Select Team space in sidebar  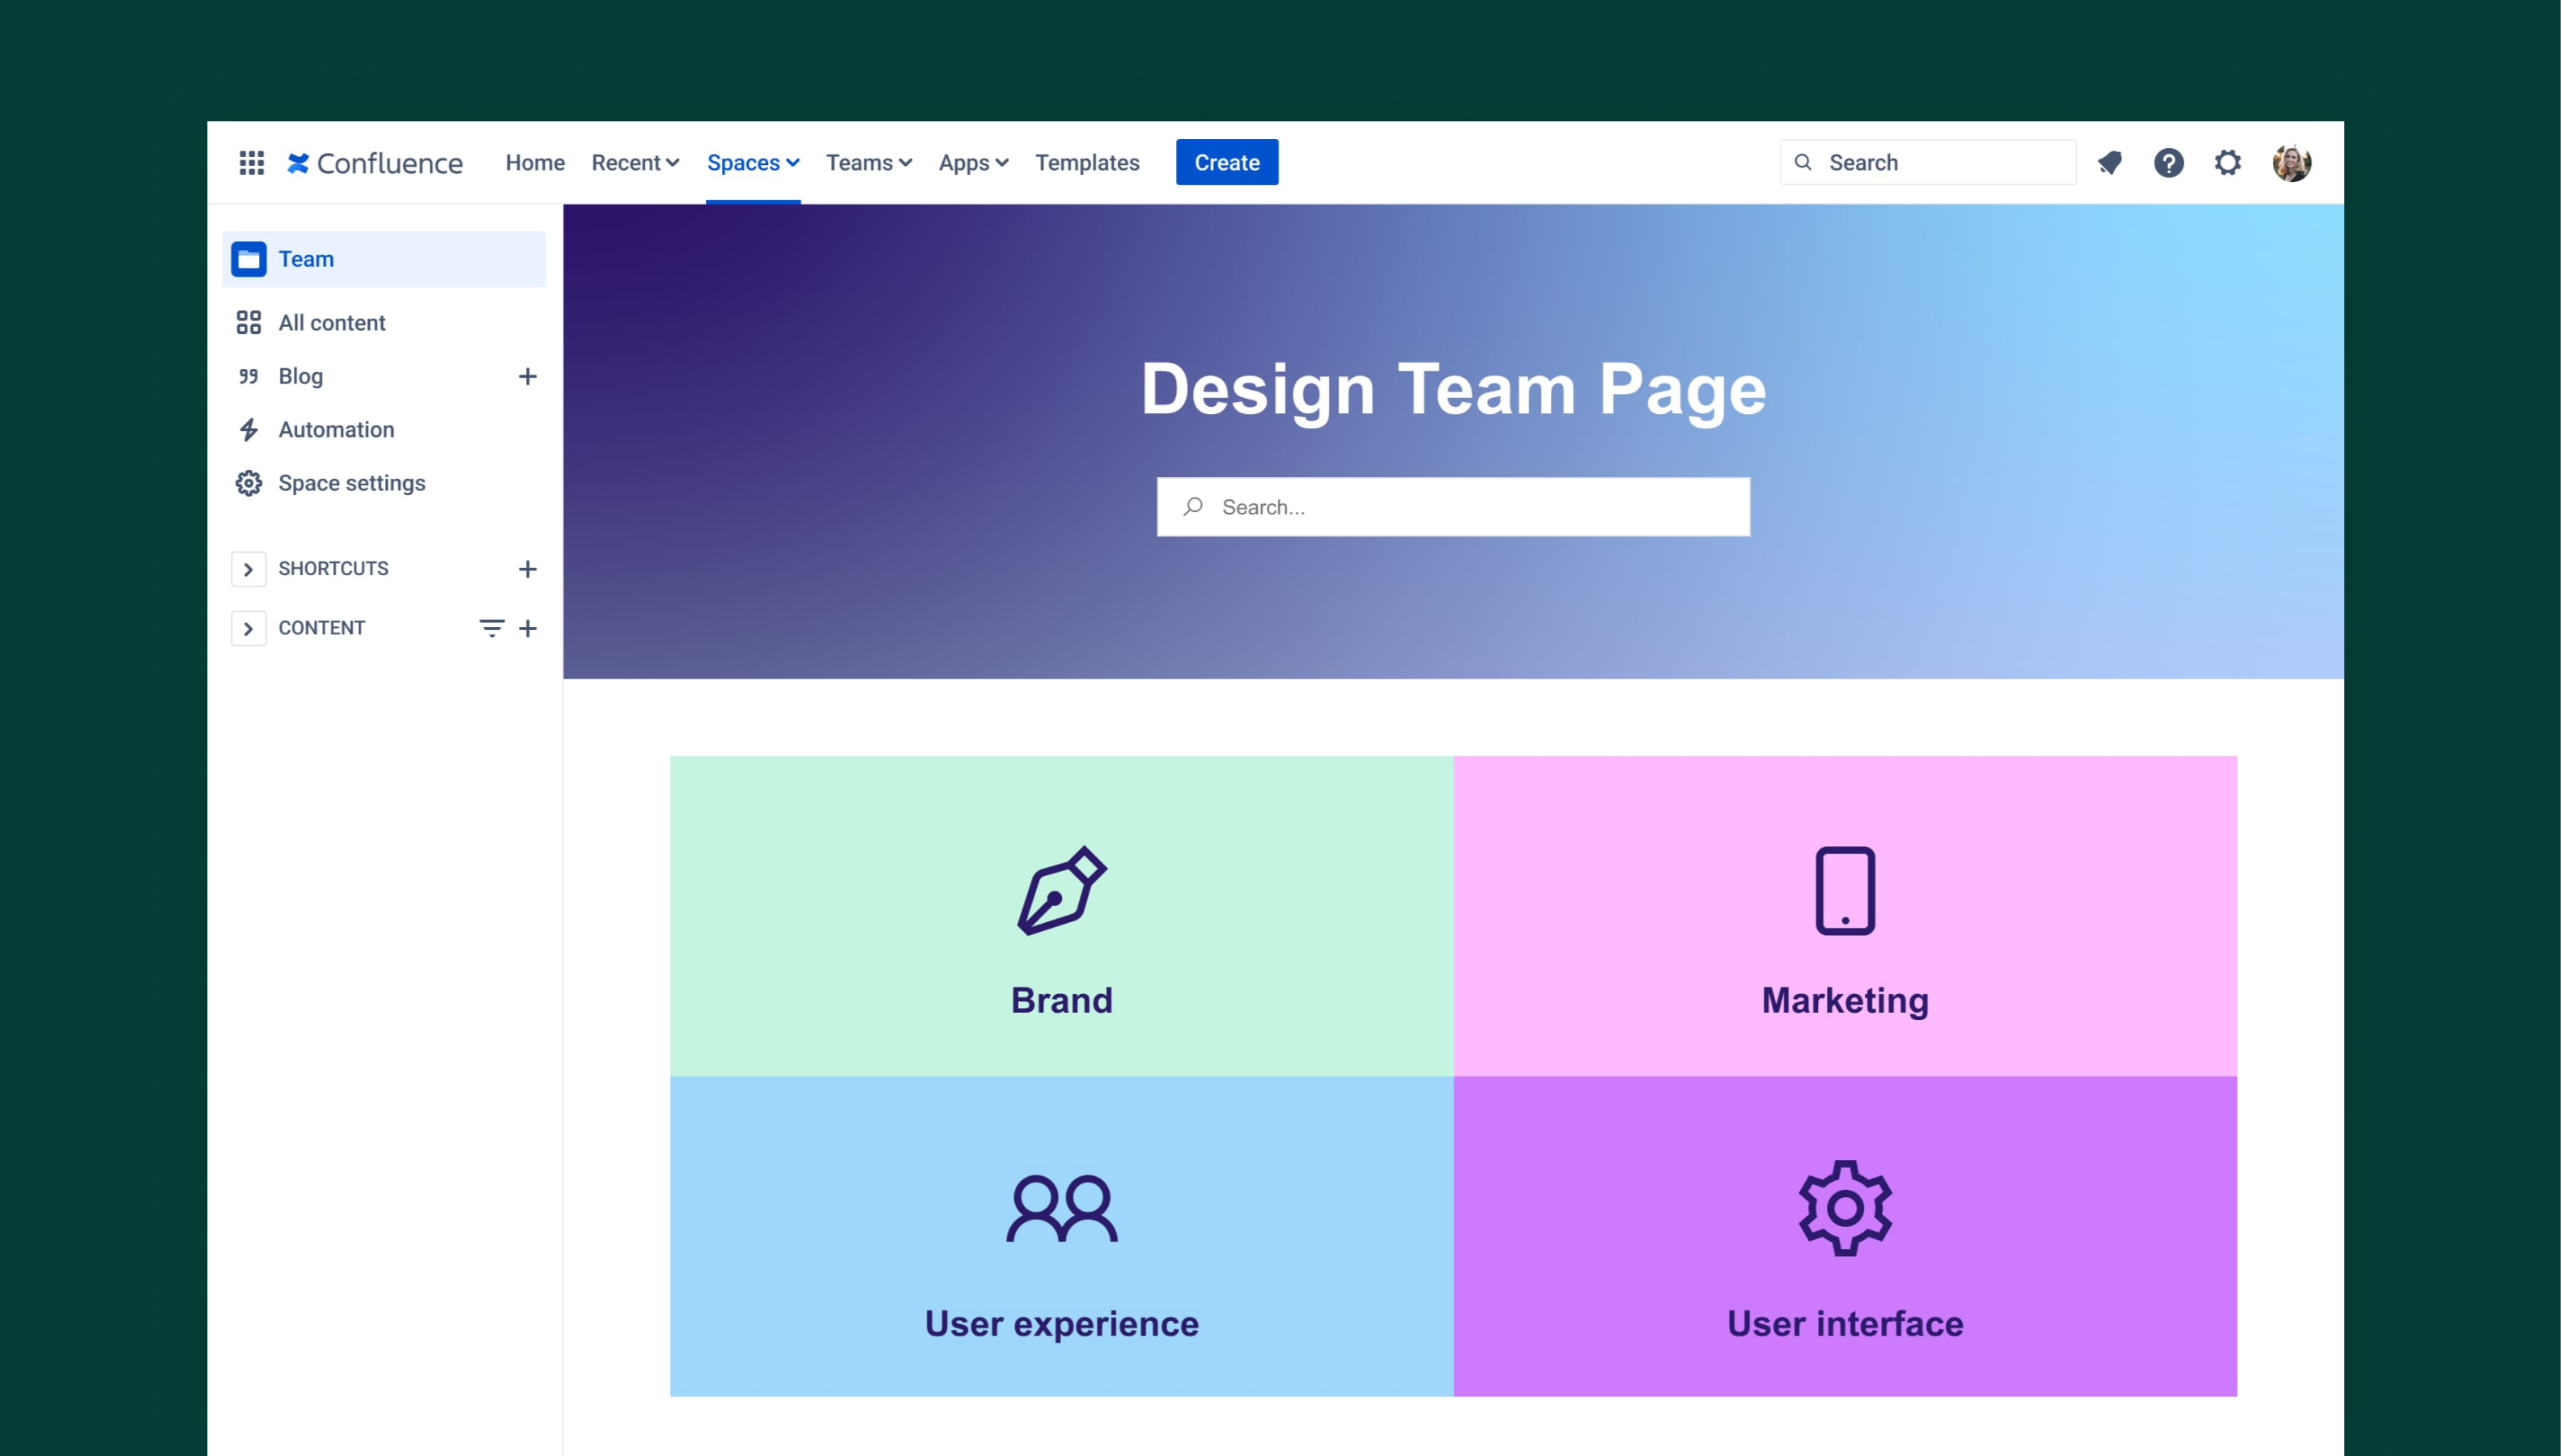pyautogui.click(x=384, y=259)
